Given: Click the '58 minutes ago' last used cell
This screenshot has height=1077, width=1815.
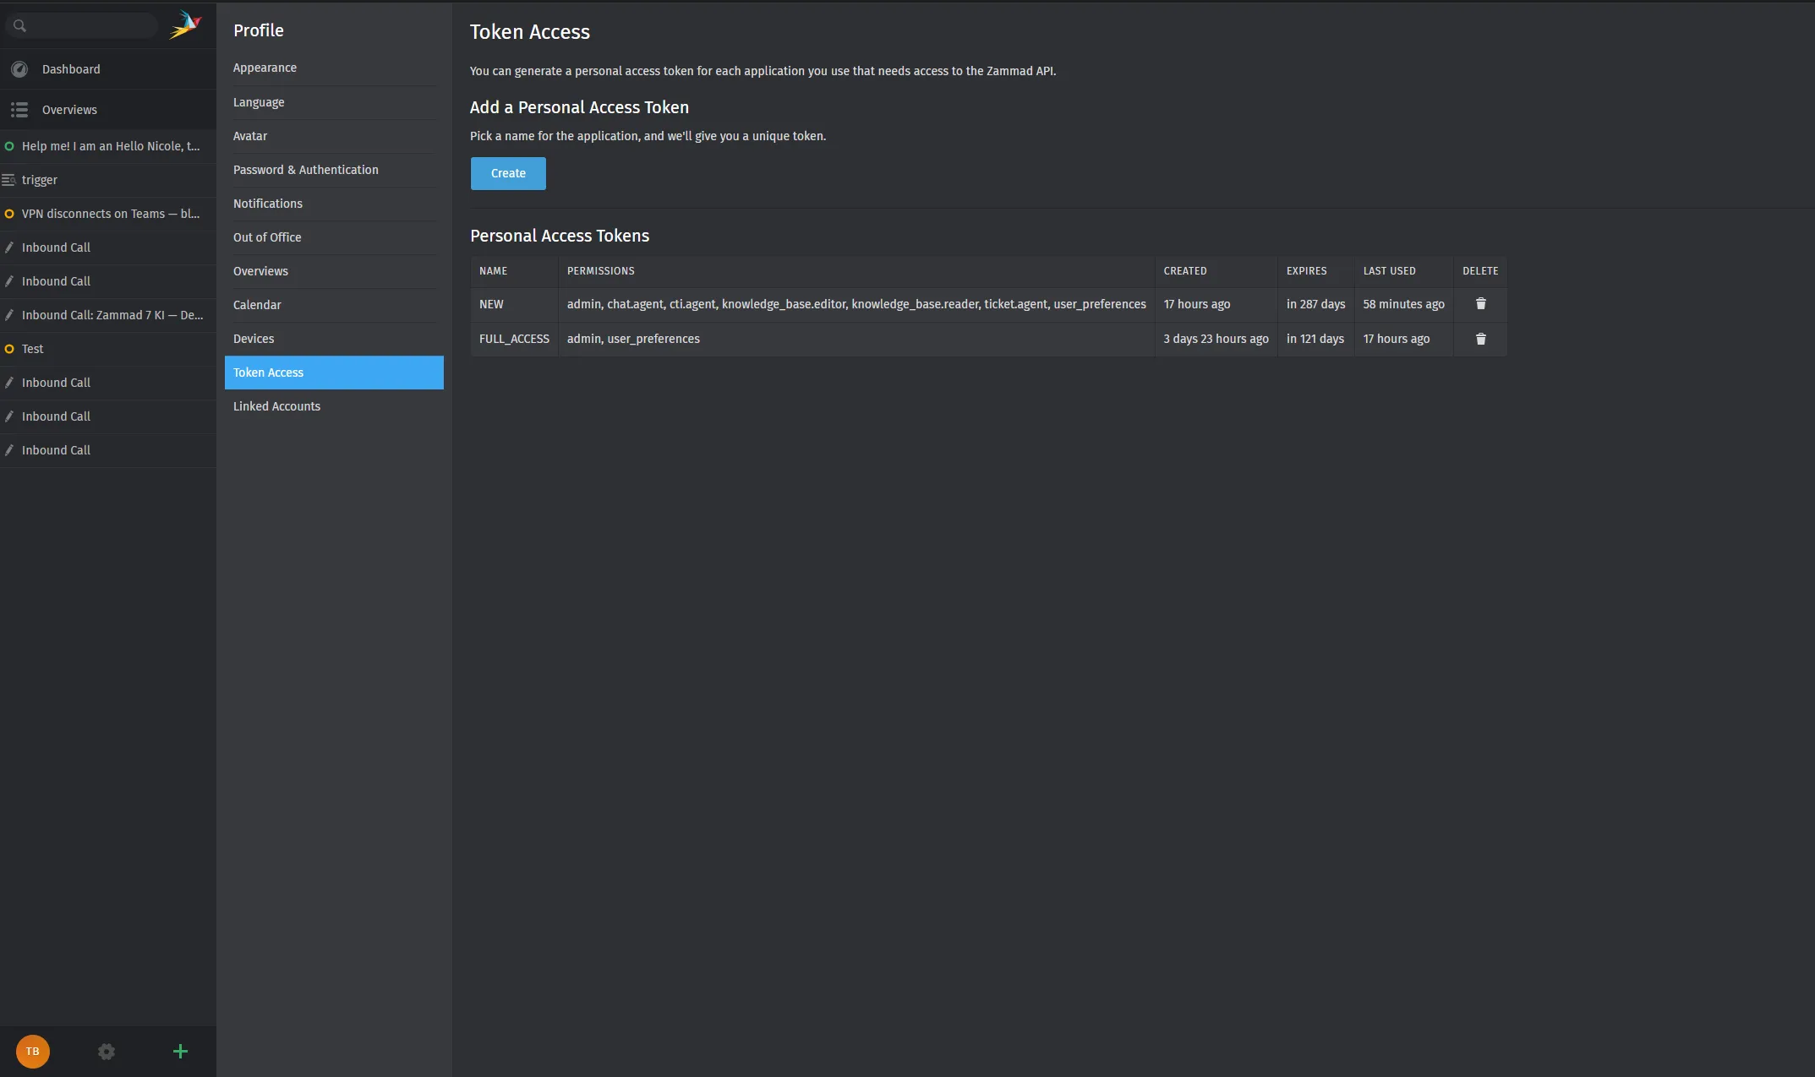Looking at the screenshot, I should (1403, 304).
